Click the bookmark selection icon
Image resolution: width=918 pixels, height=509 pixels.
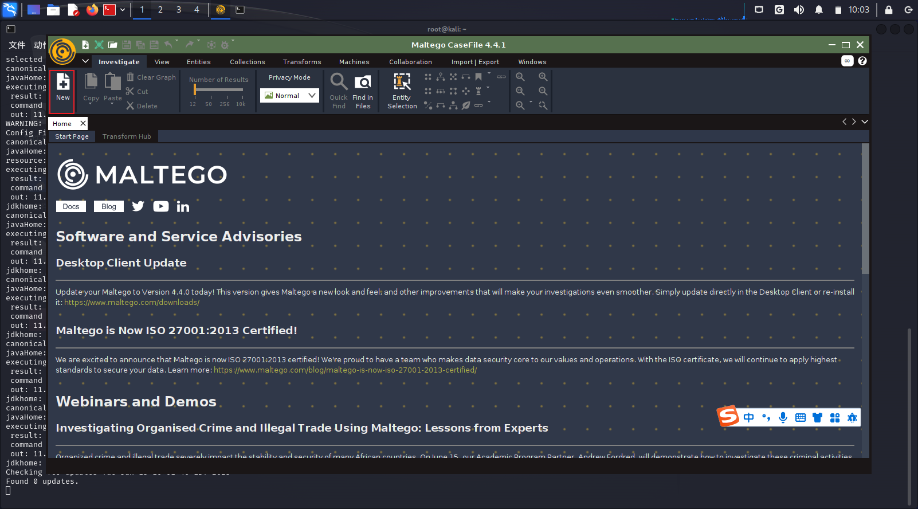coord(478,77)
